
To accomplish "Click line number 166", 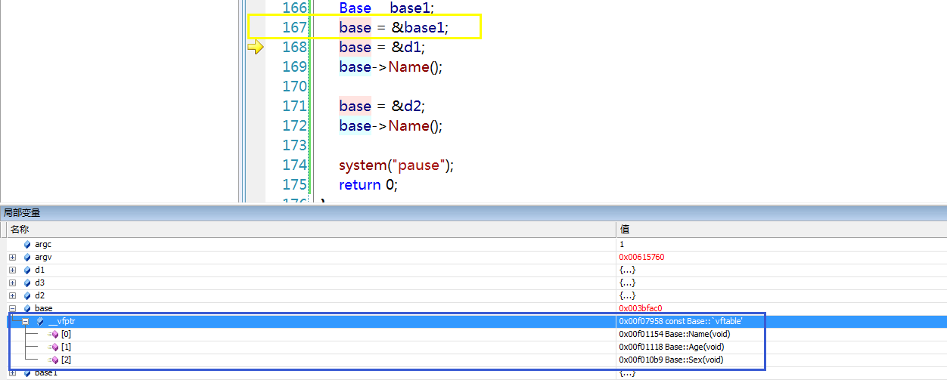I will pyautogui.click(x=294, y=8).
